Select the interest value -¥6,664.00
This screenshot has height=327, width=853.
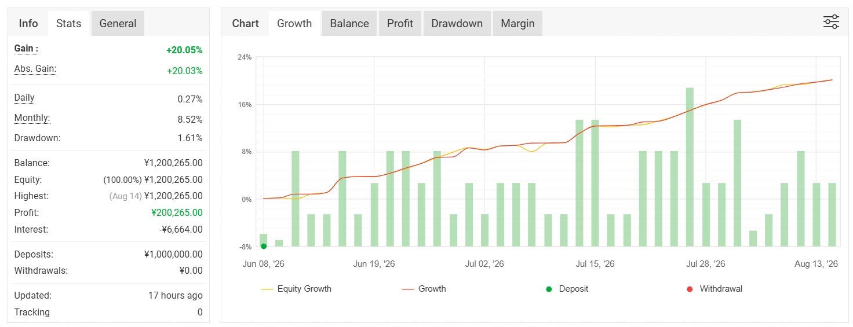(180, 230)
